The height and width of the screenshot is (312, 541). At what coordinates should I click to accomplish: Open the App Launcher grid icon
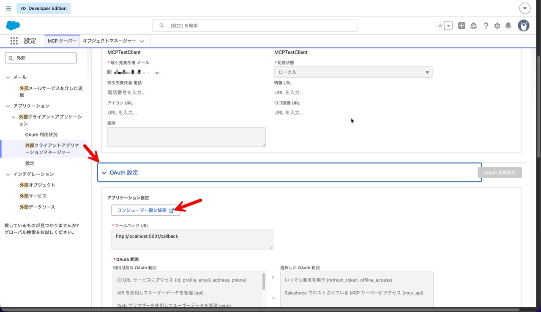click(x=14, y=41)
